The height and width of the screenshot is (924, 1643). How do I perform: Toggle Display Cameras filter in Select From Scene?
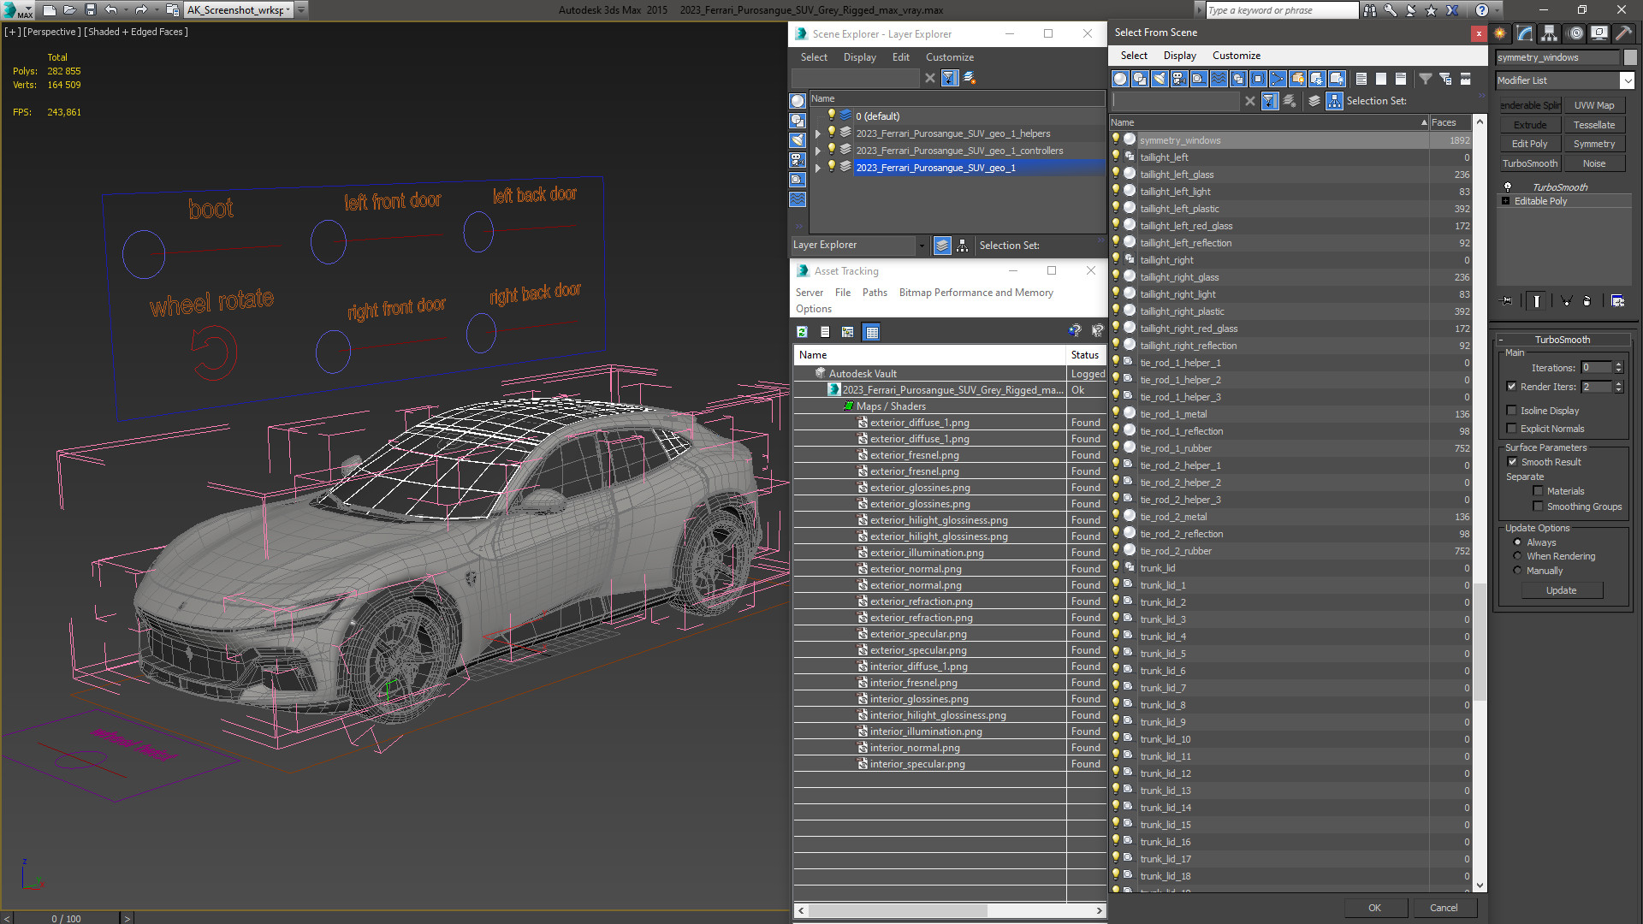click(1179, 79)
